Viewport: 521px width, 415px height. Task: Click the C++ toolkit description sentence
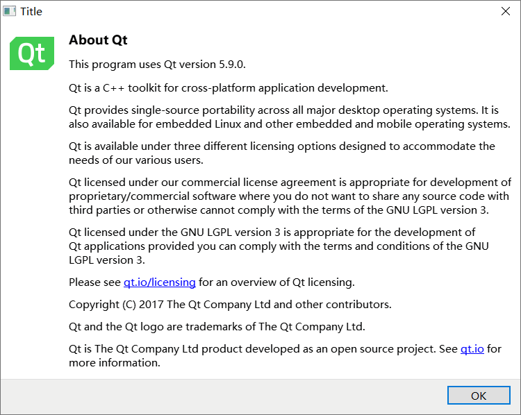(229, 88)
